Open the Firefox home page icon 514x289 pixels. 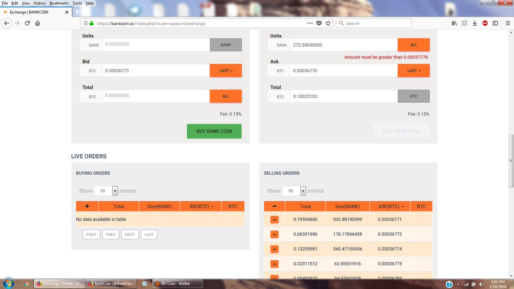(37, 24)
